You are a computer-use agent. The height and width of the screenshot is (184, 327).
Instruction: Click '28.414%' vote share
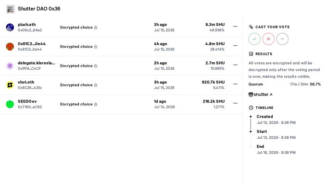pyautogui.click(x=217, y=50)
